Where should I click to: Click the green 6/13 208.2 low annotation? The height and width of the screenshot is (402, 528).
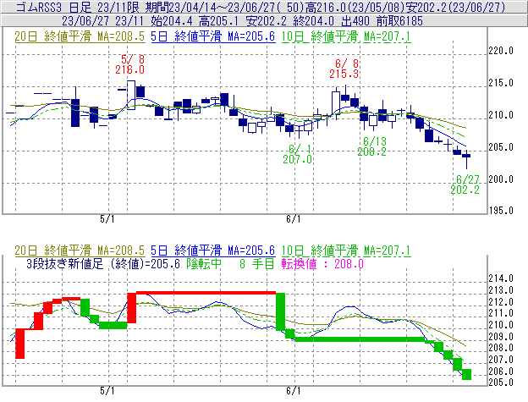tap(372, 146)
